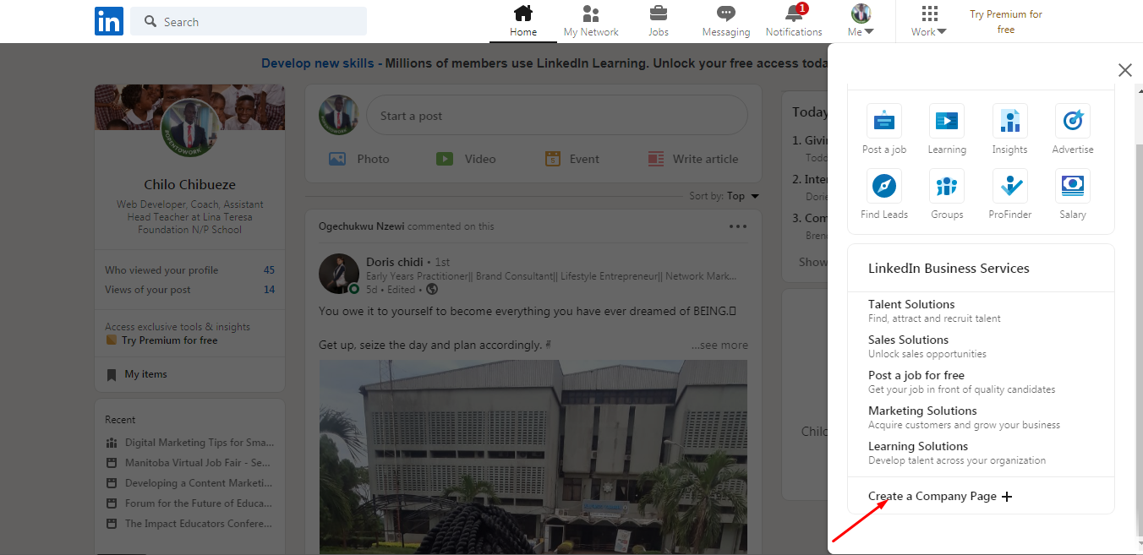
Task: Open My Network
Action: (x=591, y=21)
